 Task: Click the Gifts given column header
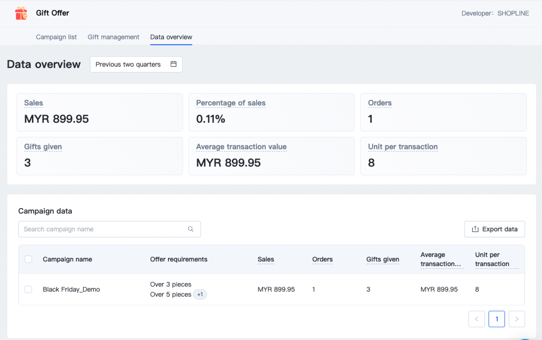pyautogui.click(x=383, y=259)
